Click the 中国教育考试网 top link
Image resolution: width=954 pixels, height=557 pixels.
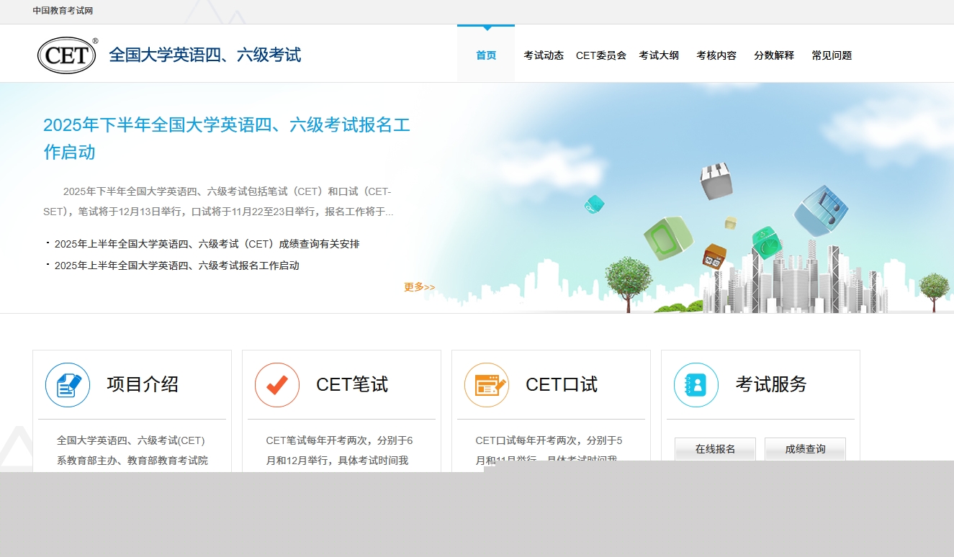[x=63, y=11]
